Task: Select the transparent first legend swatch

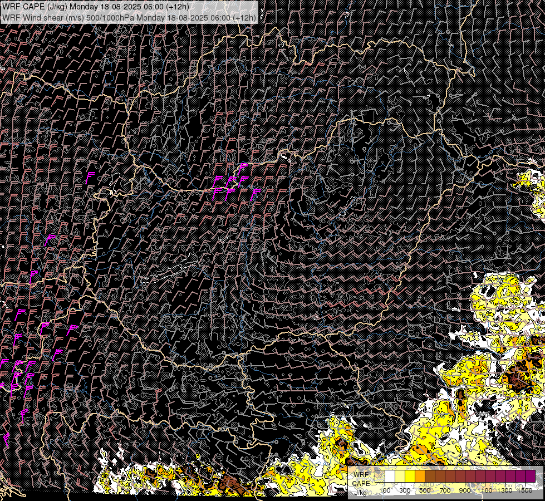Action: point(380,476)
